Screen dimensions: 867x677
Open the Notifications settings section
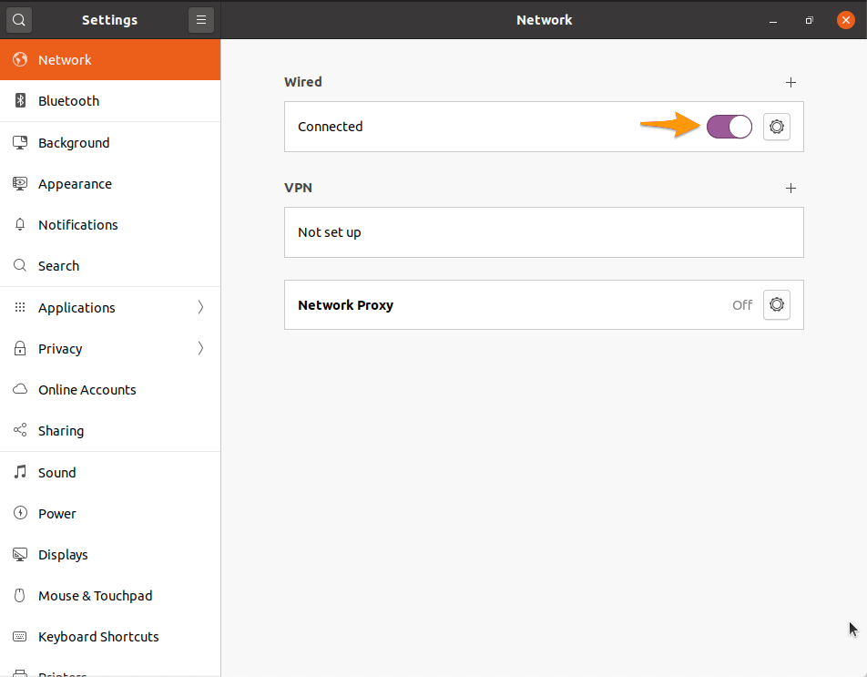[78, 224]
